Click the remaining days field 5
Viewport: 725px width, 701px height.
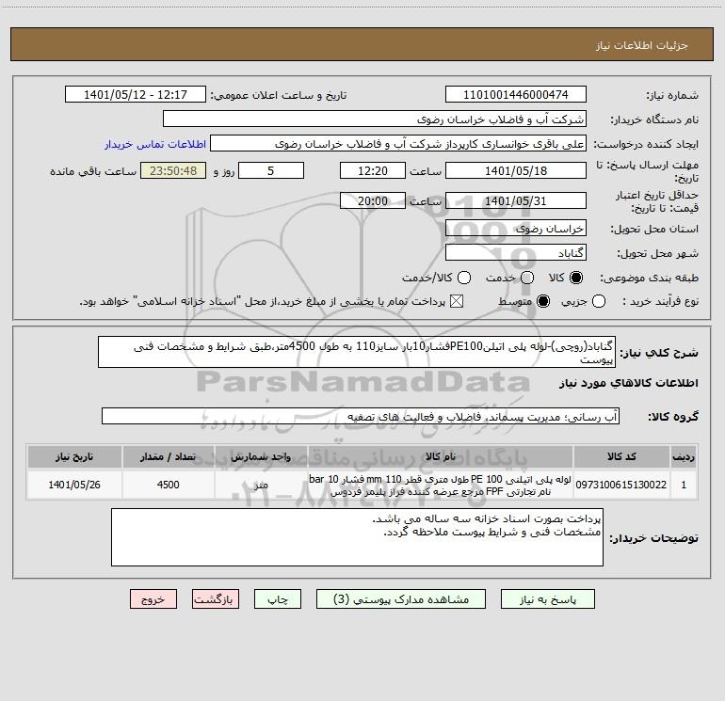coord(271,170)
